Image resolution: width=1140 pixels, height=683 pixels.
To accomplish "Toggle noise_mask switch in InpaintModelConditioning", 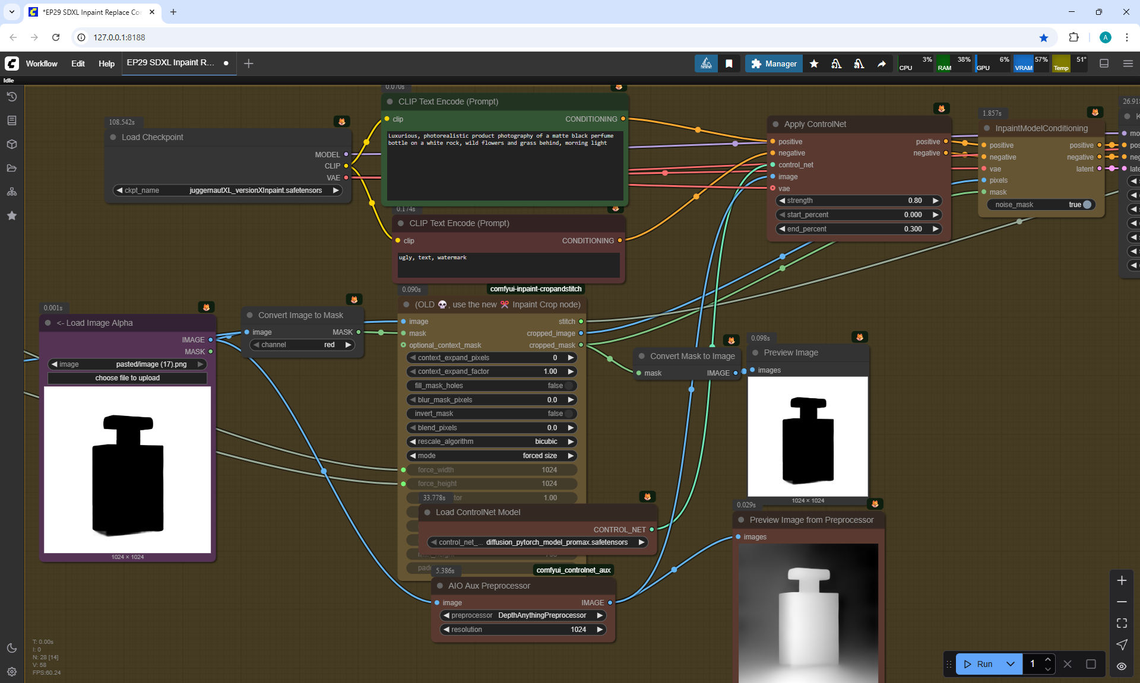I will (1087, 205).
